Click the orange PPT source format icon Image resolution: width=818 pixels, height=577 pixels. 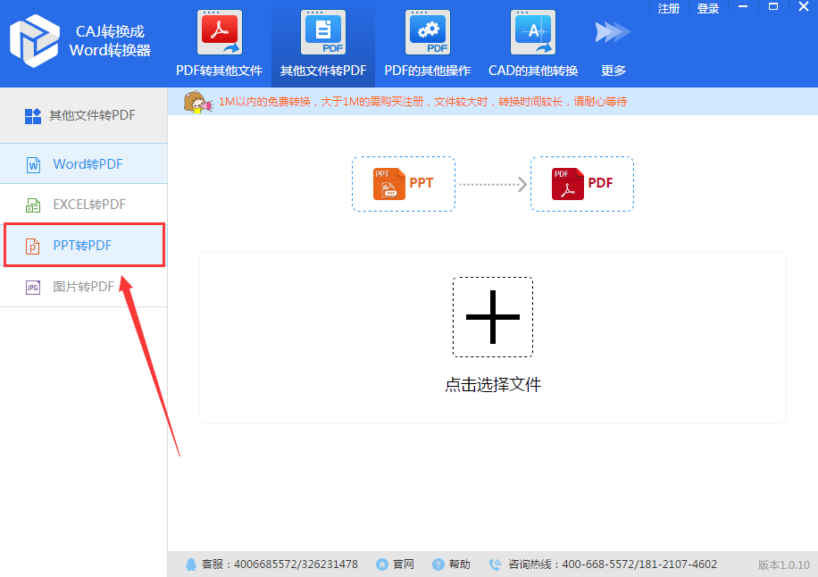[389, 184]
